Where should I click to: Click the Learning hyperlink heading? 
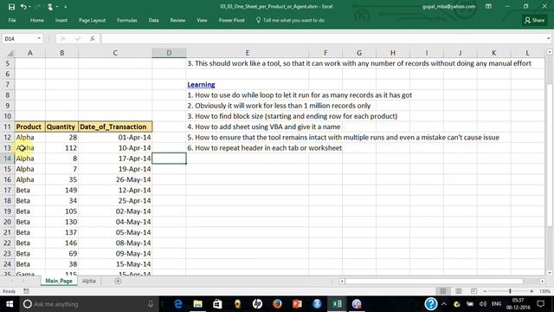point(201,85)
